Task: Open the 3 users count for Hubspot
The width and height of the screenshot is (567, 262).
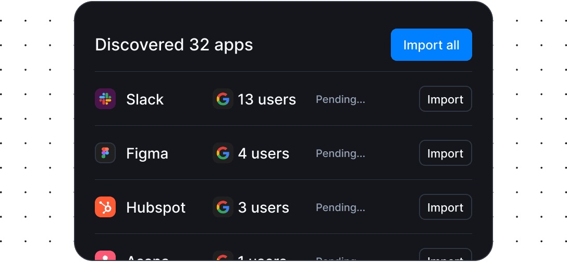Action: [264, 207]
